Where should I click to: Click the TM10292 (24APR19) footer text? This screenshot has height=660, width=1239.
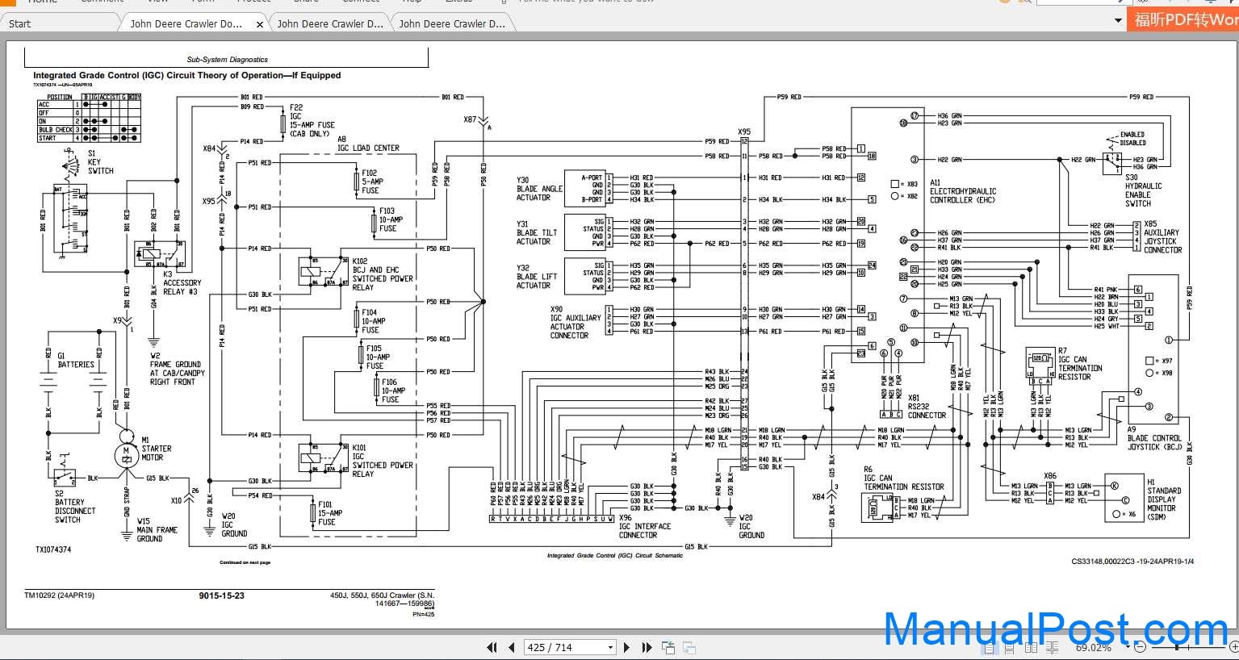[x=59, y=595]
